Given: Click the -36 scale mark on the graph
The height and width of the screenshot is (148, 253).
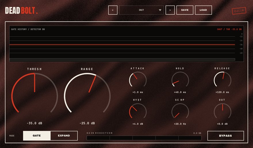Looking at the screenshot, I should 241,45.
